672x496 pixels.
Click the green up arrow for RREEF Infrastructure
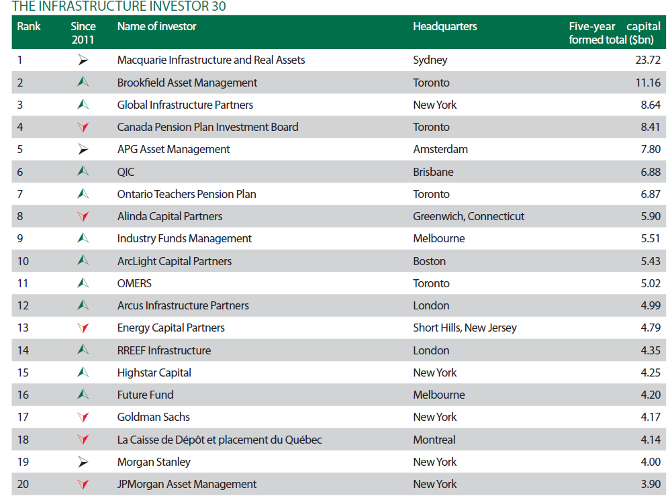coord(83,350)
